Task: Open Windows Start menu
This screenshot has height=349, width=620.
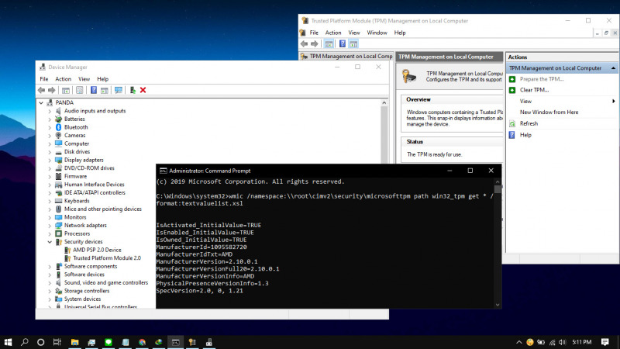Action: click(8, 342)
